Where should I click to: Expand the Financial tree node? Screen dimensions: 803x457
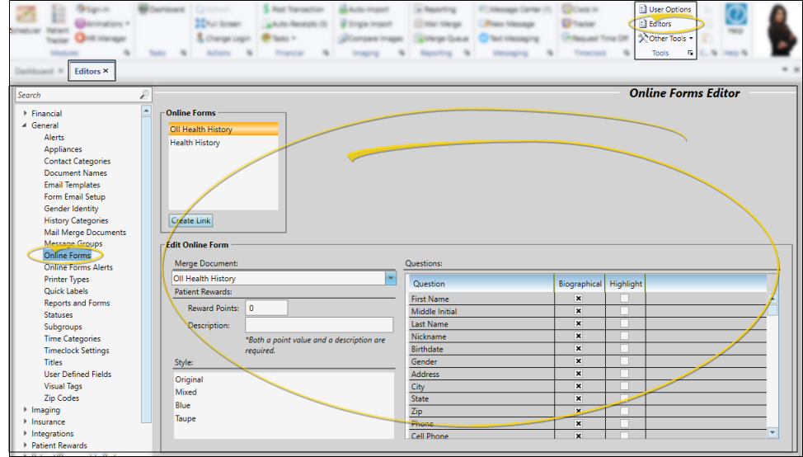[x=26, y=114]
